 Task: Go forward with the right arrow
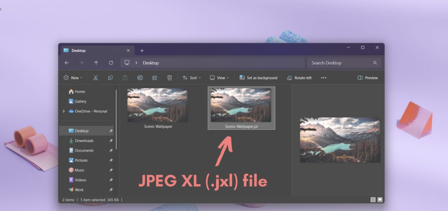82,63
